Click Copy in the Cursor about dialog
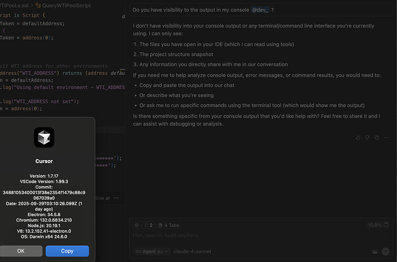 click(x=67, y=251)
